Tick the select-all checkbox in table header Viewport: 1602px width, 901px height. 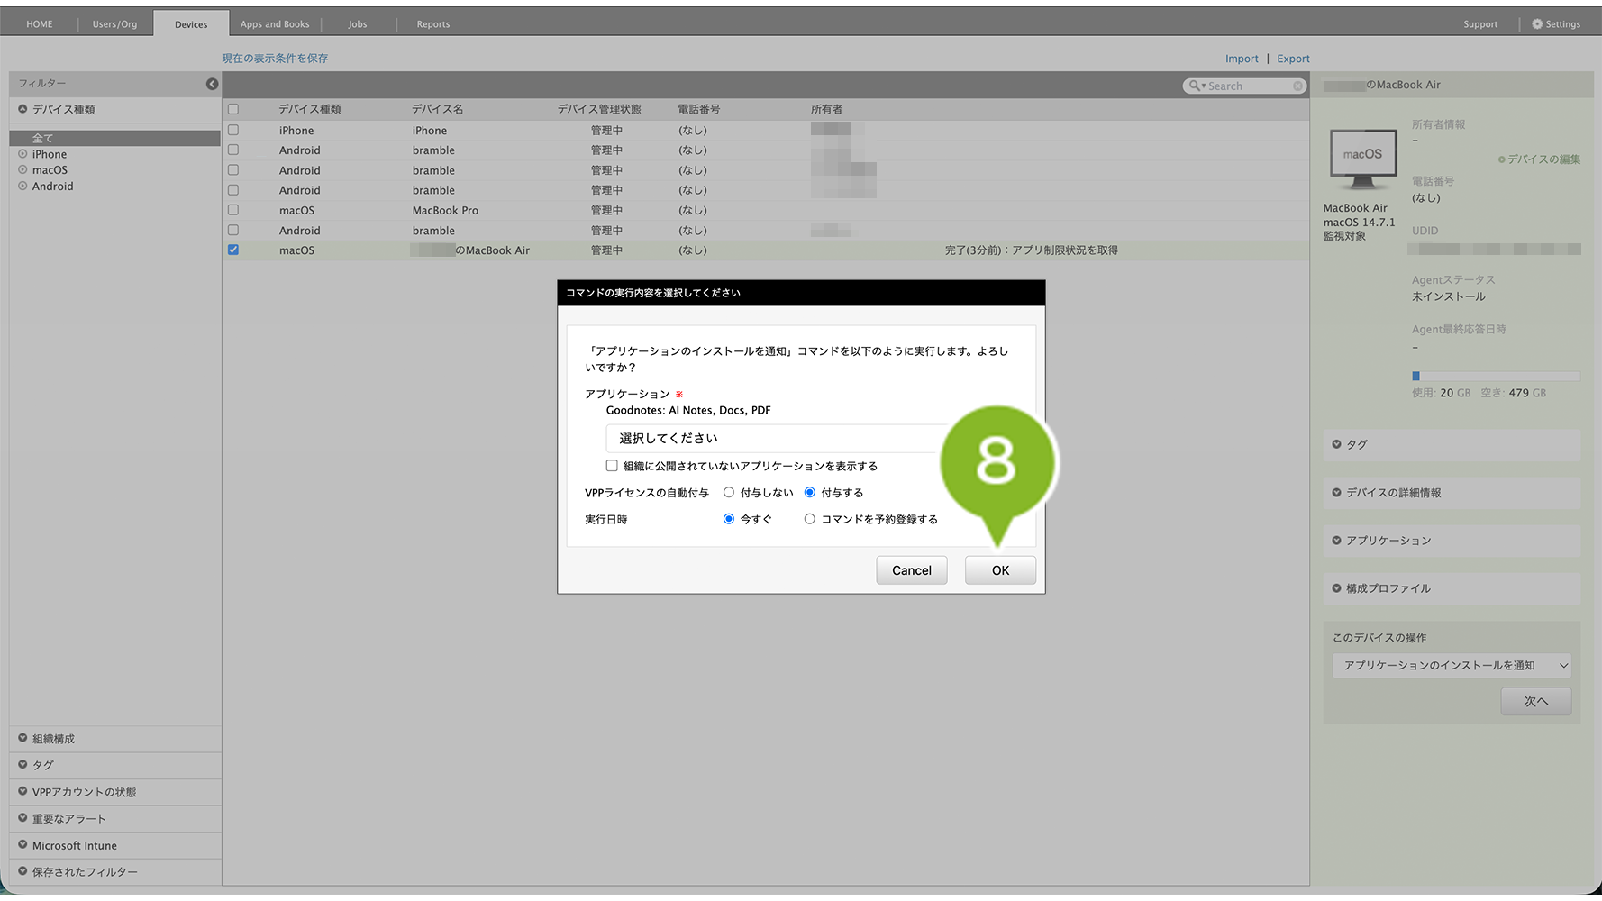click(x=233, y=109)
